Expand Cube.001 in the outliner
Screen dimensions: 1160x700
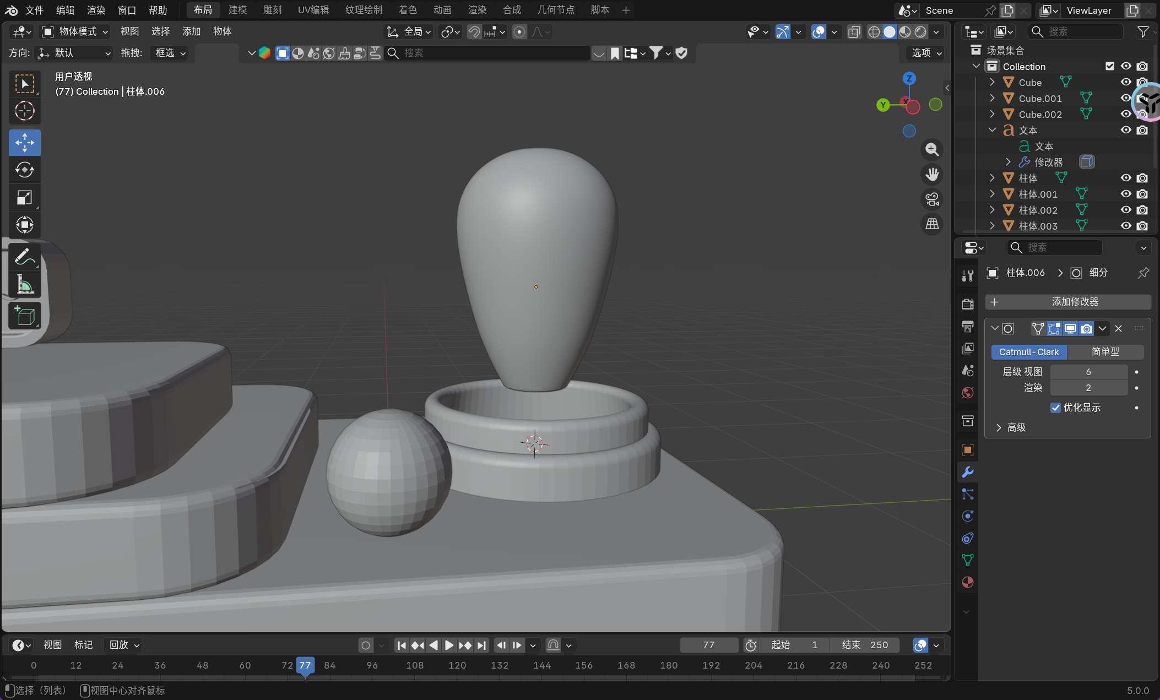tap(992, 98)
